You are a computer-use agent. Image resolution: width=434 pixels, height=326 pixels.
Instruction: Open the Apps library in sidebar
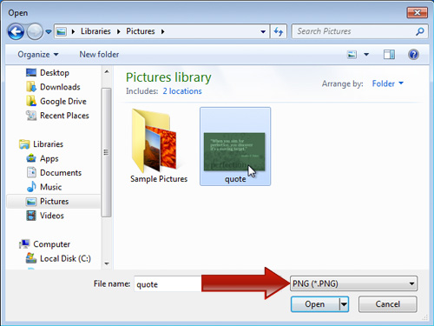click(49, 158)
